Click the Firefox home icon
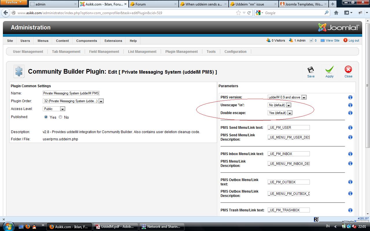The width and height of the screenshot is (370, 231). pyautogui.click(x=336, y=13)
